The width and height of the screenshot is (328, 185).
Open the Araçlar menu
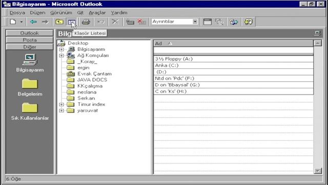[97, 13]
